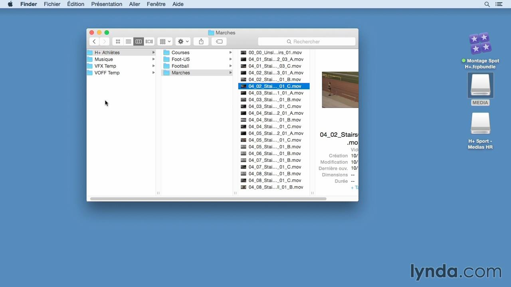Viewport: 511px width, 287px height.
Task: Open the Présentation menu
Action: coord(107,4)
